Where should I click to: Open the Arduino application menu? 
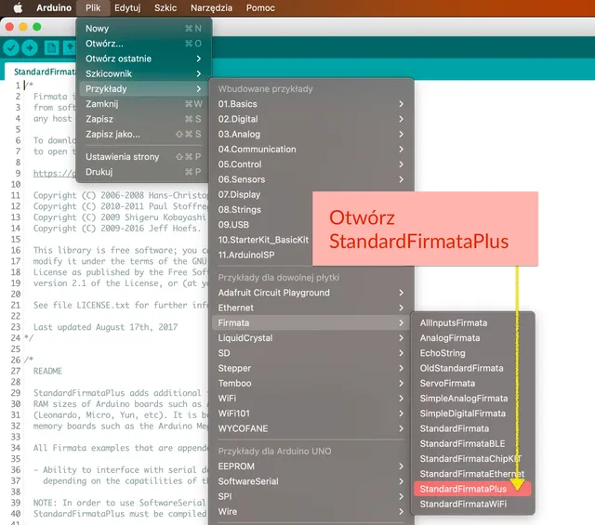coord(54,8)
